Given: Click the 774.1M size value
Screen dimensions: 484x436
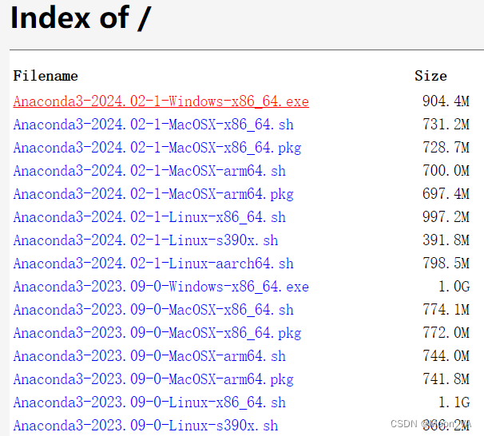Looking at the screenshot, I should (446, 310).
